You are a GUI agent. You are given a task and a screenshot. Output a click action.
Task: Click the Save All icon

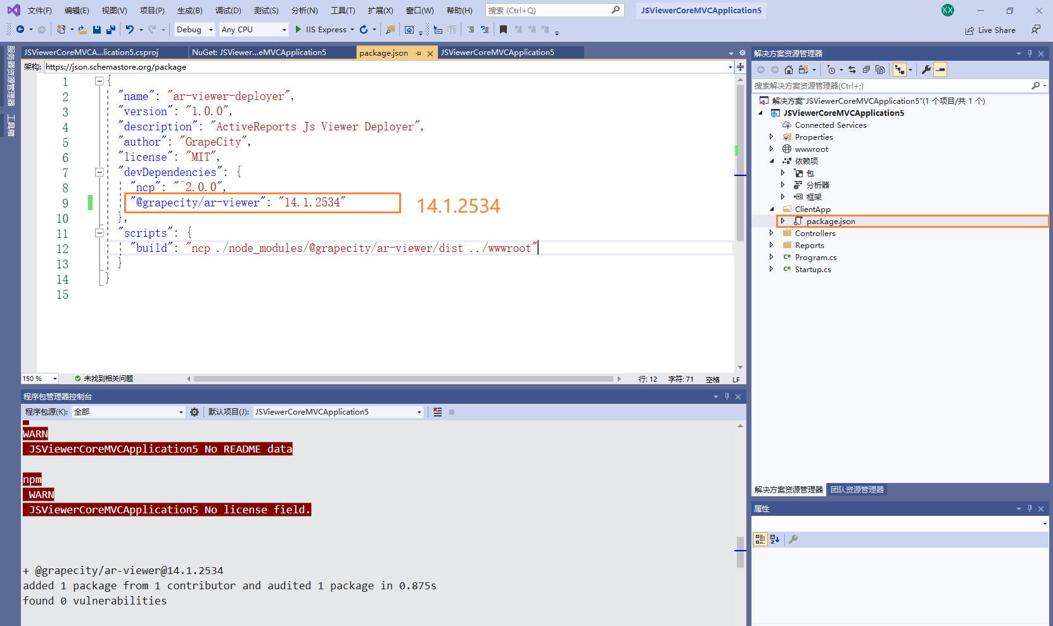[111, 30]
